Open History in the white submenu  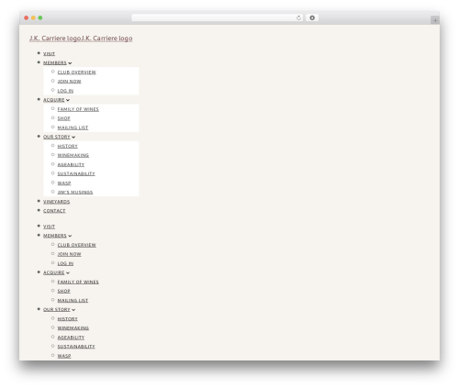pos(68,146)
